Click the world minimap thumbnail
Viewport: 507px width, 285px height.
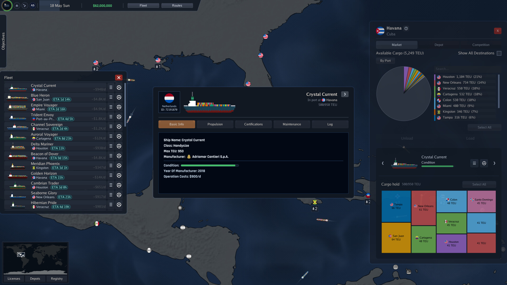pos(35,259)
